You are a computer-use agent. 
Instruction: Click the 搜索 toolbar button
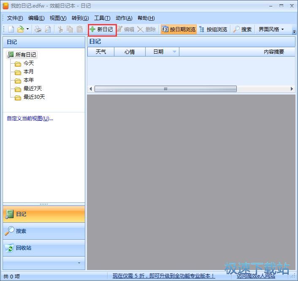(x=243, y=30)
